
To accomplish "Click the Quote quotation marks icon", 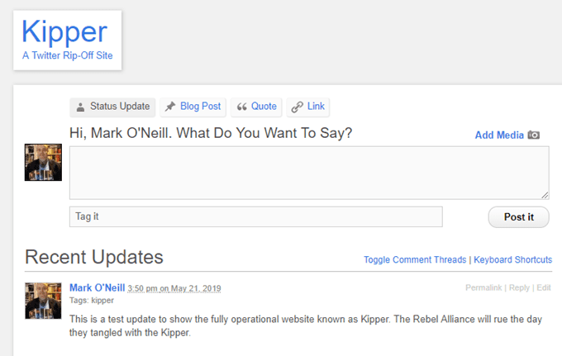I will [242, 107].
